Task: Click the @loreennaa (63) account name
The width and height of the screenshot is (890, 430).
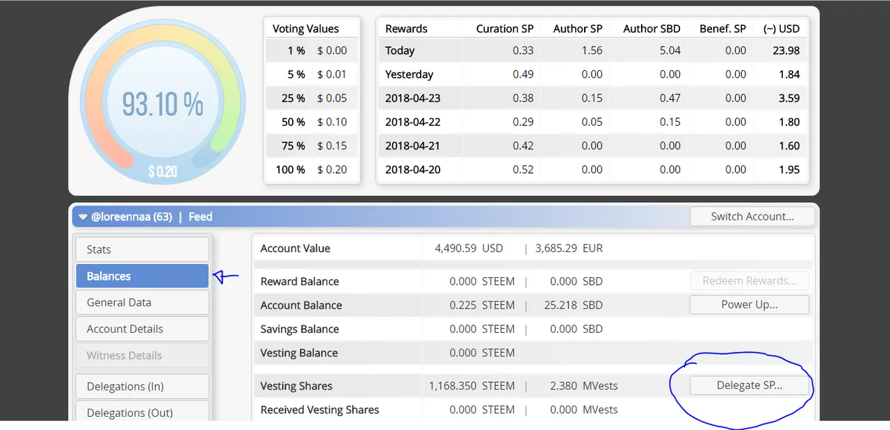Action: point(131,217)
